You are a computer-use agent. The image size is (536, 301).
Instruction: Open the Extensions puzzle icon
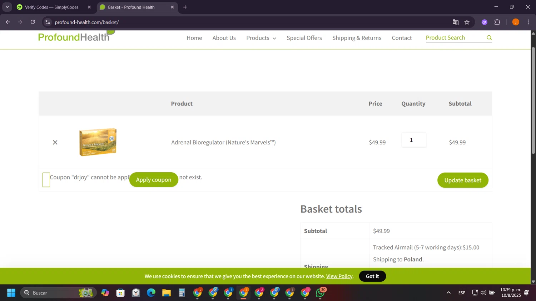pyautogui.click(x=497, y=22)
